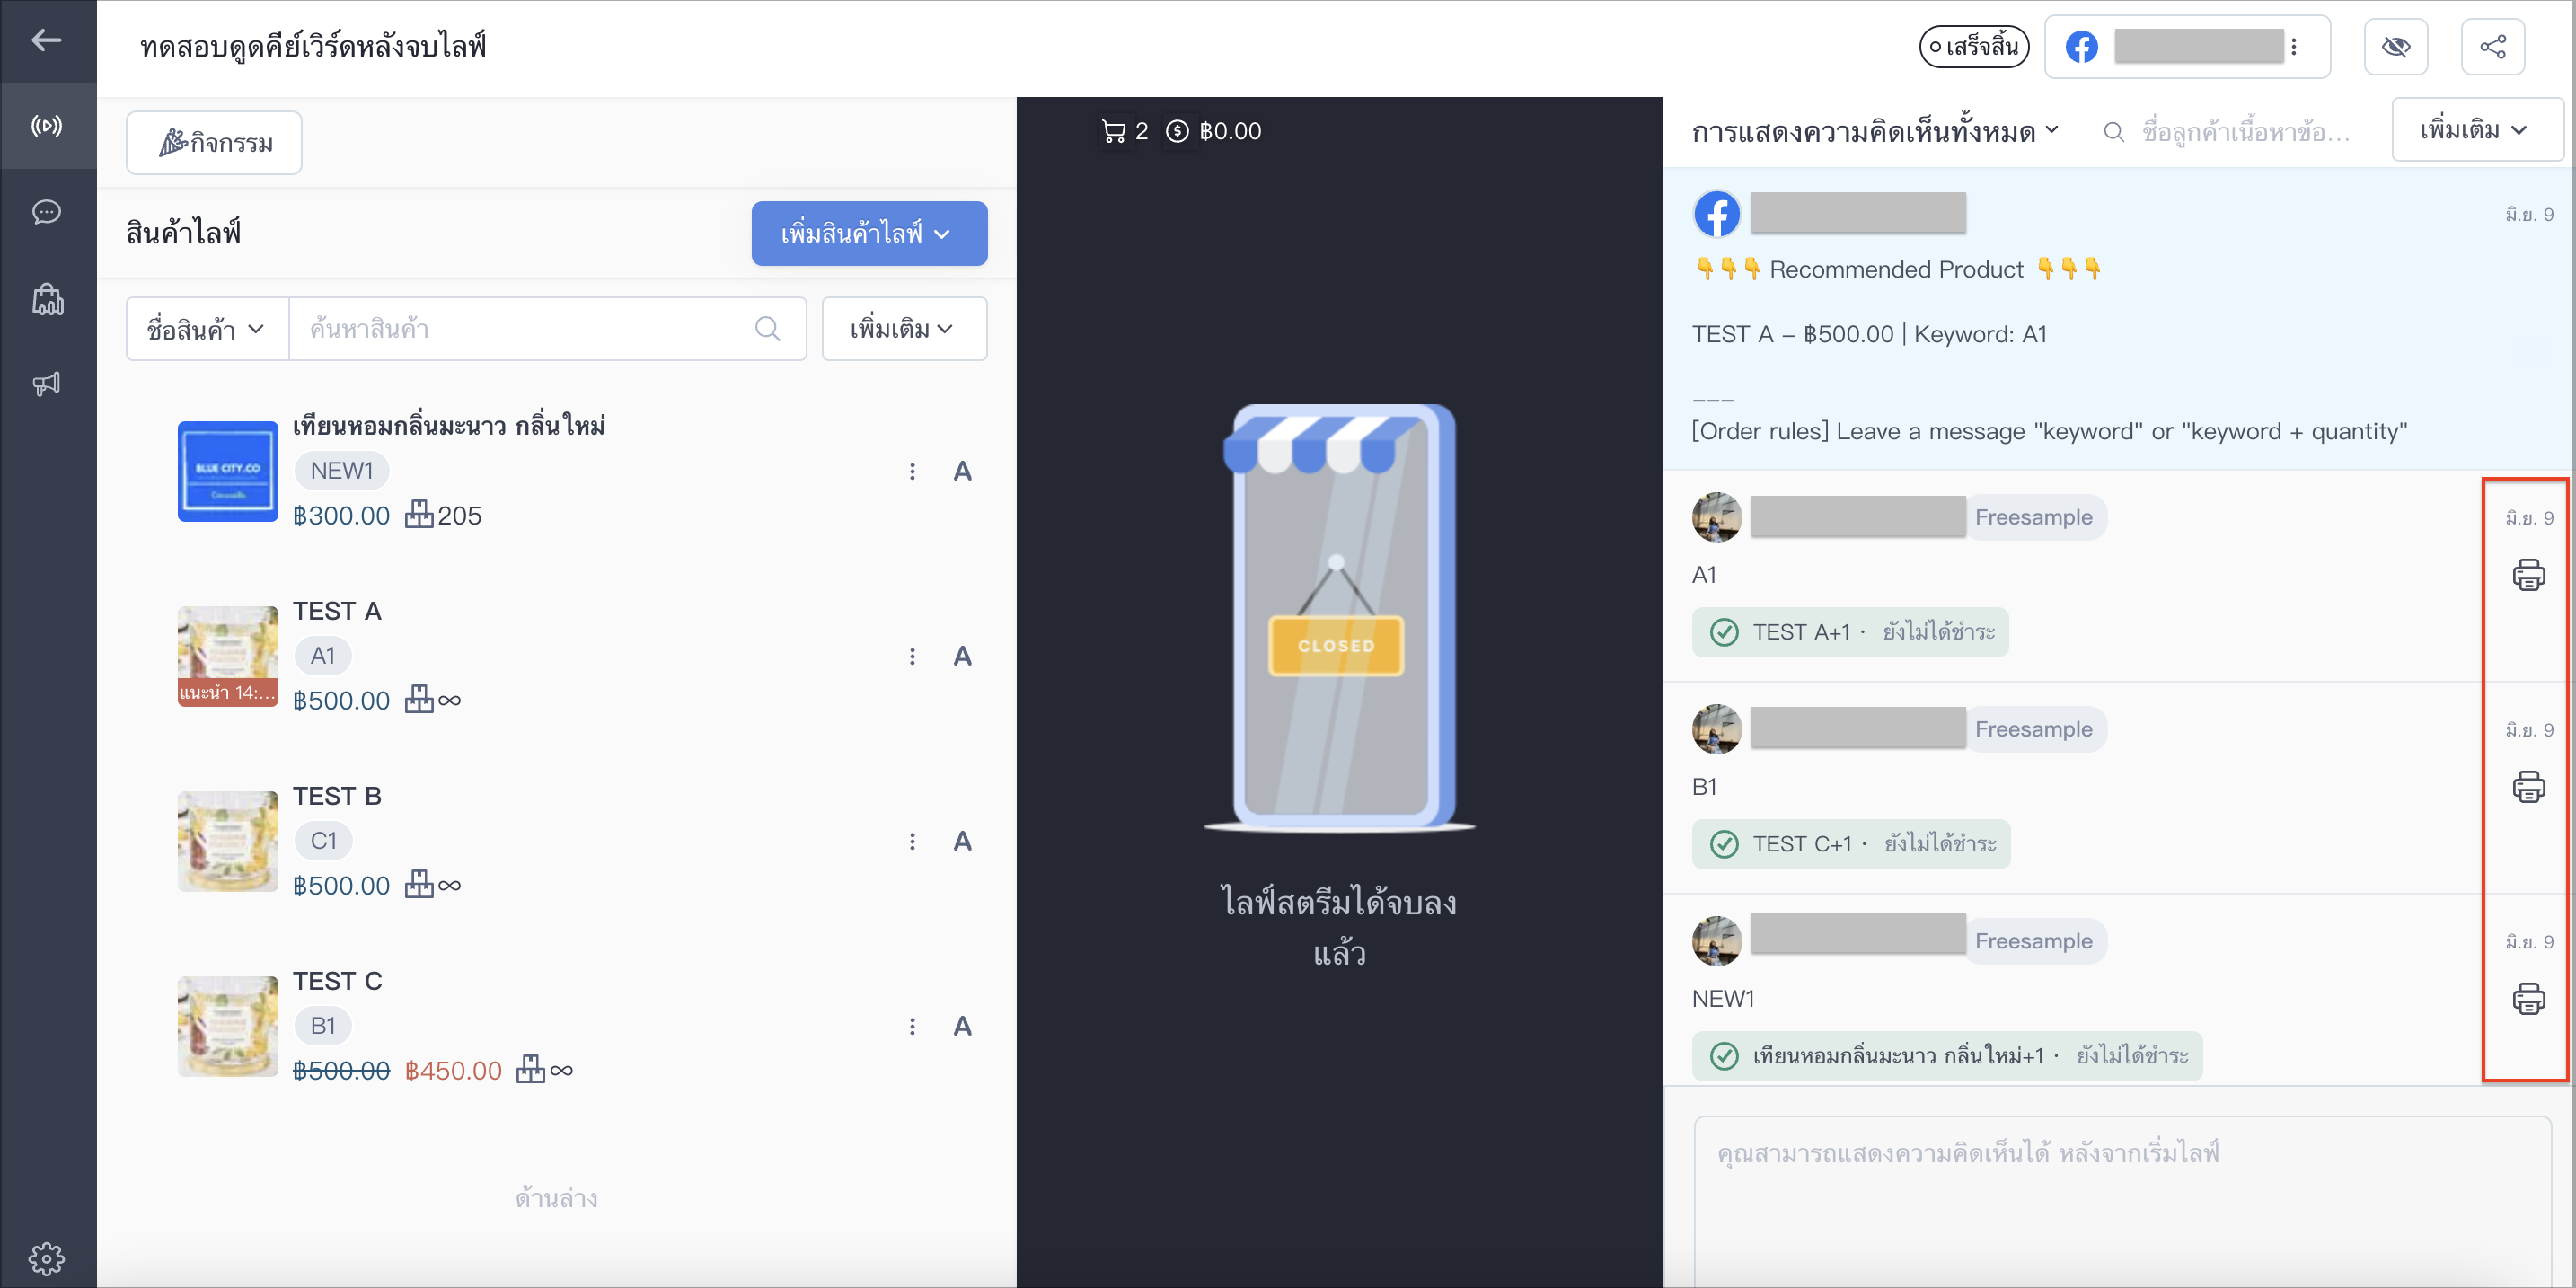Click the sales amount coin icon

1178,131
